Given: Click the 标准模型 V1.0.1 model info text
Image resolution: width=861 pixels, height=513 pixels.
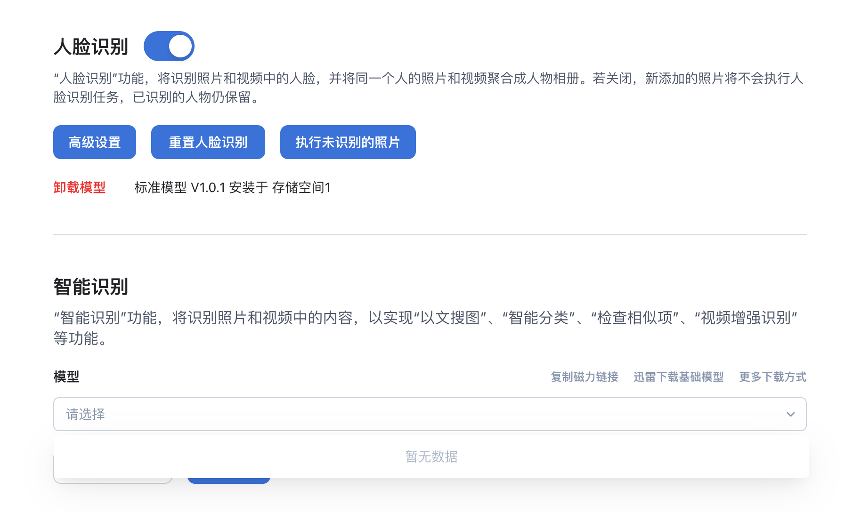Looking at the screenshot, I should click(x=232, y=187).
